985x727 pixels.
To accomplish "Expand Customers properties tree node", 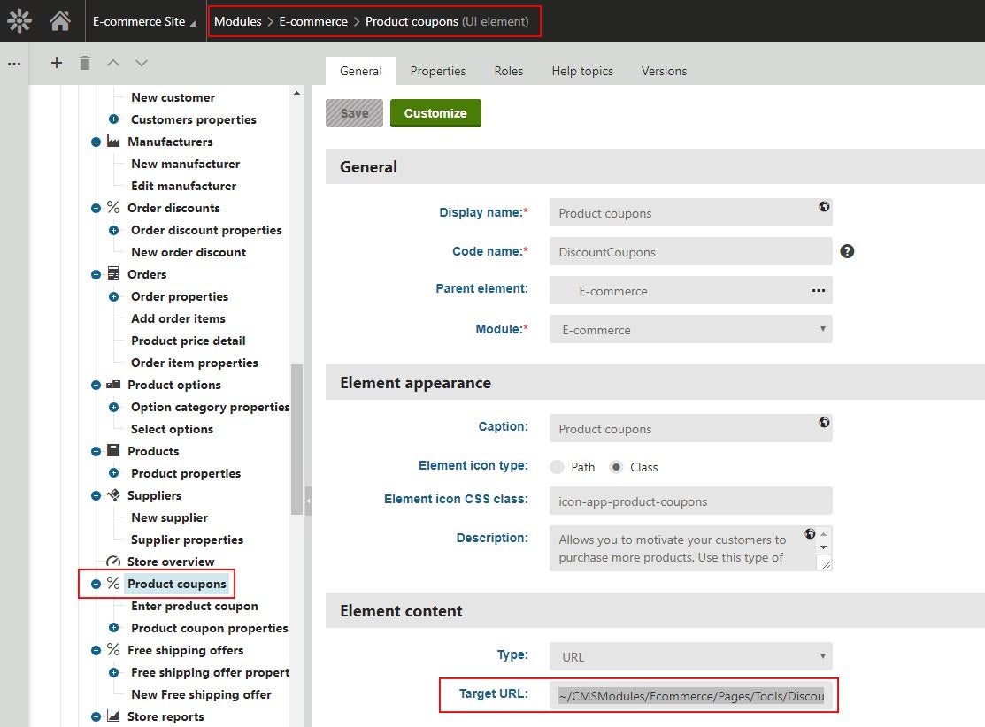I will point(113,119).
